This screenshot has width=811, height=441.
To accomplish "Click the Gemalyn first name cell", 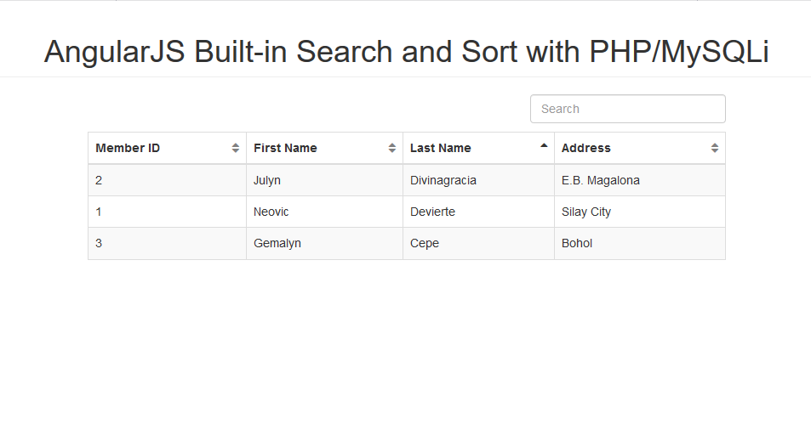I will coord(324,243).
